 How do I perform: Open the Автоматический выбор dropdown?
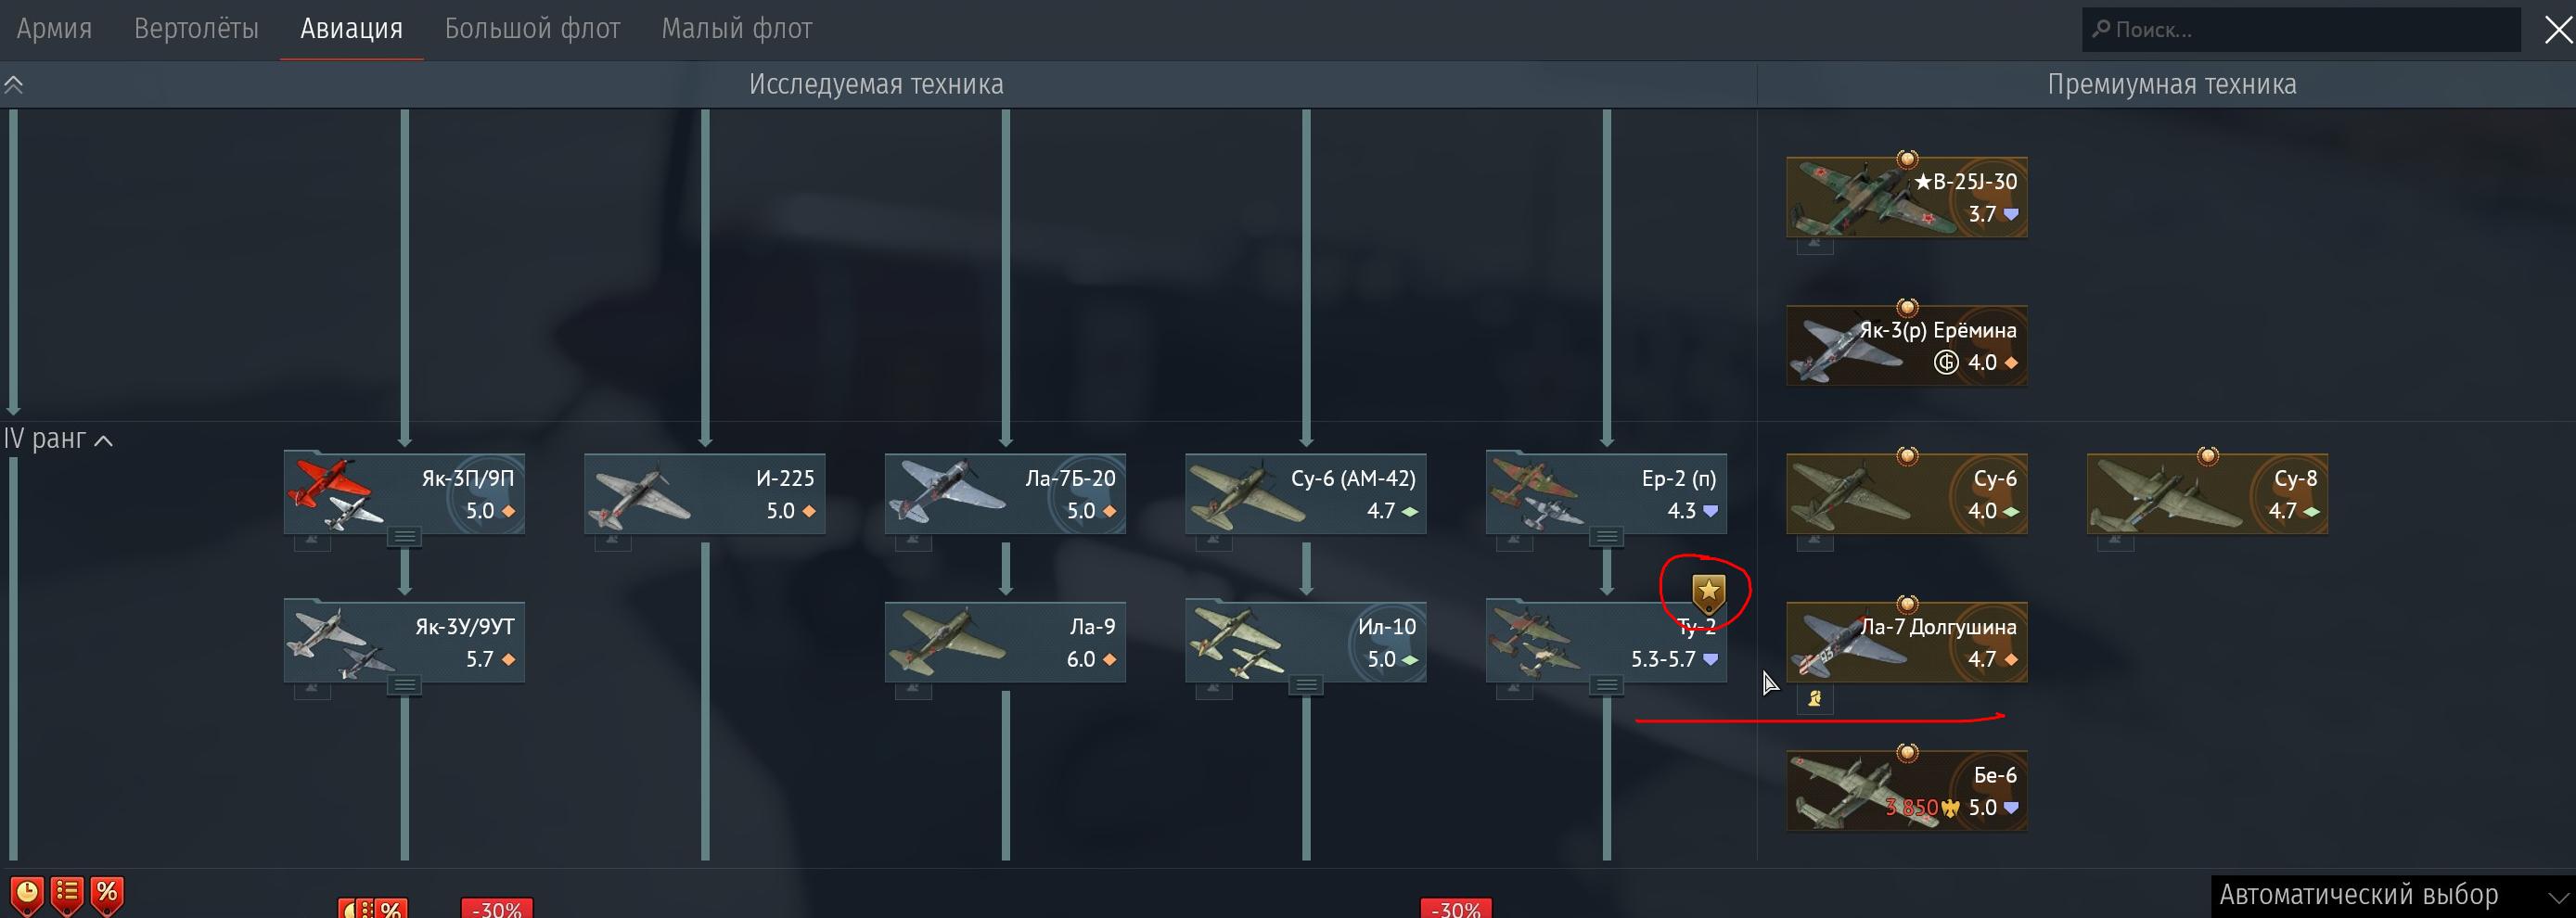coord(2392,895)
